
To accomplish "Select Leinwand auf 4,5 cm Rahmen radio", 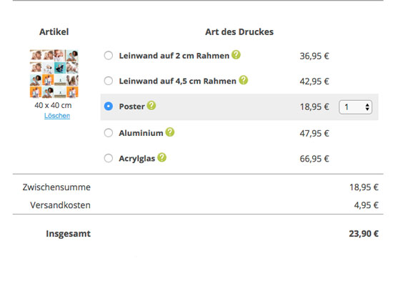I will [x=109, y=81].
